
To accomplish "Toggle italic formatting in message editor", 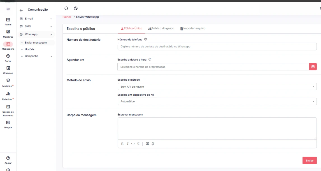I will coord(127,144).
